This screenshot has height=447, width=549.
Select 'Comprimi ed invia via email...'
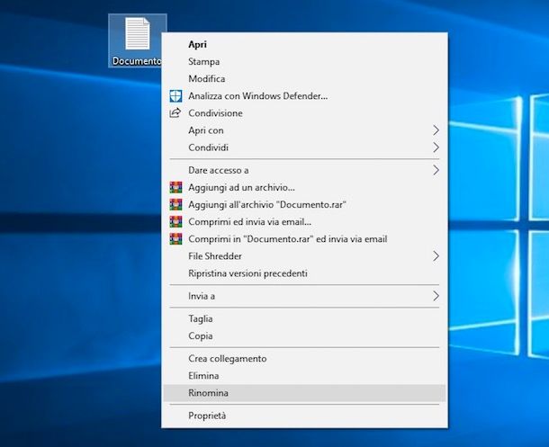(x=304, y=222)
